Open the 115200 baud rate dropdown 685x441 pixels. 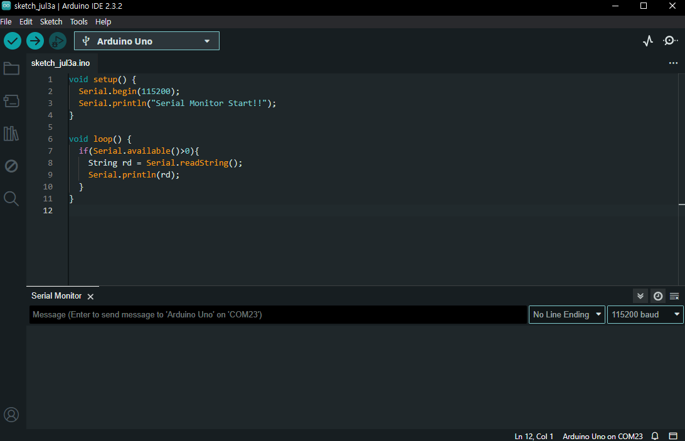(x=645, y=315)
